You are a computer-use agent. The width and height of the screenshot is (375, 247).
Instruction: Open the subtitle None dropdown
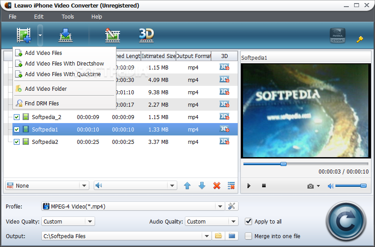(x=48, y=185)
